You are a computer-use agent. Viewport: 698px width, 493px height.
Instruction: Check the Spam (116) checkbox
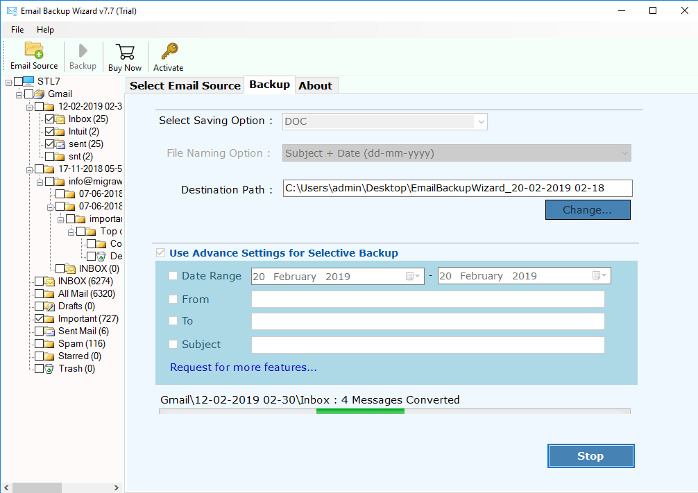(x=39, y=343)
